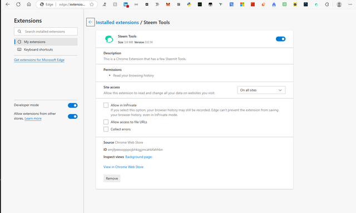
Task: Enable the Collect errors checkbox
Action: tap(106, 129)
